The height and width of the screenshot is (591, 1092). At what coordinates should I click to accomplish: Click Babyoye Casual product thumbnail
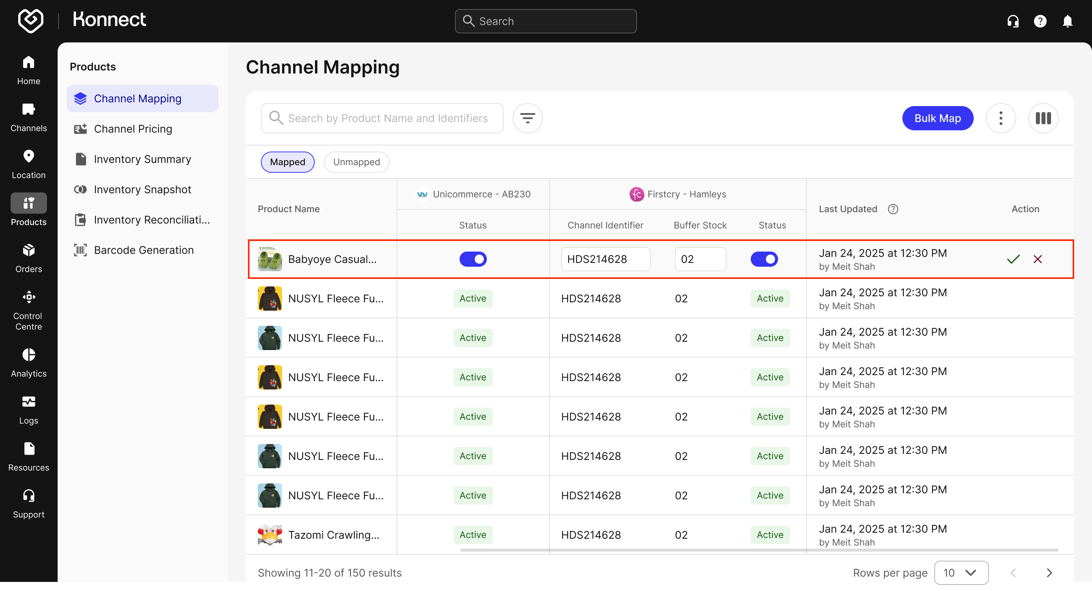coord(270,259)
